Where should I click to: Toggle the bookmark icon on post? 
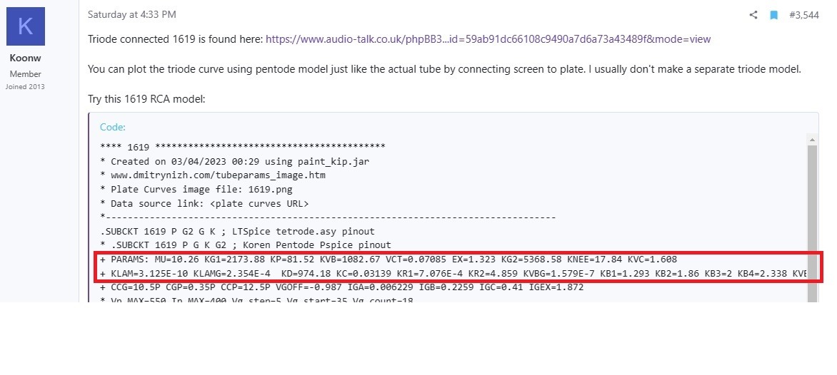773,15
